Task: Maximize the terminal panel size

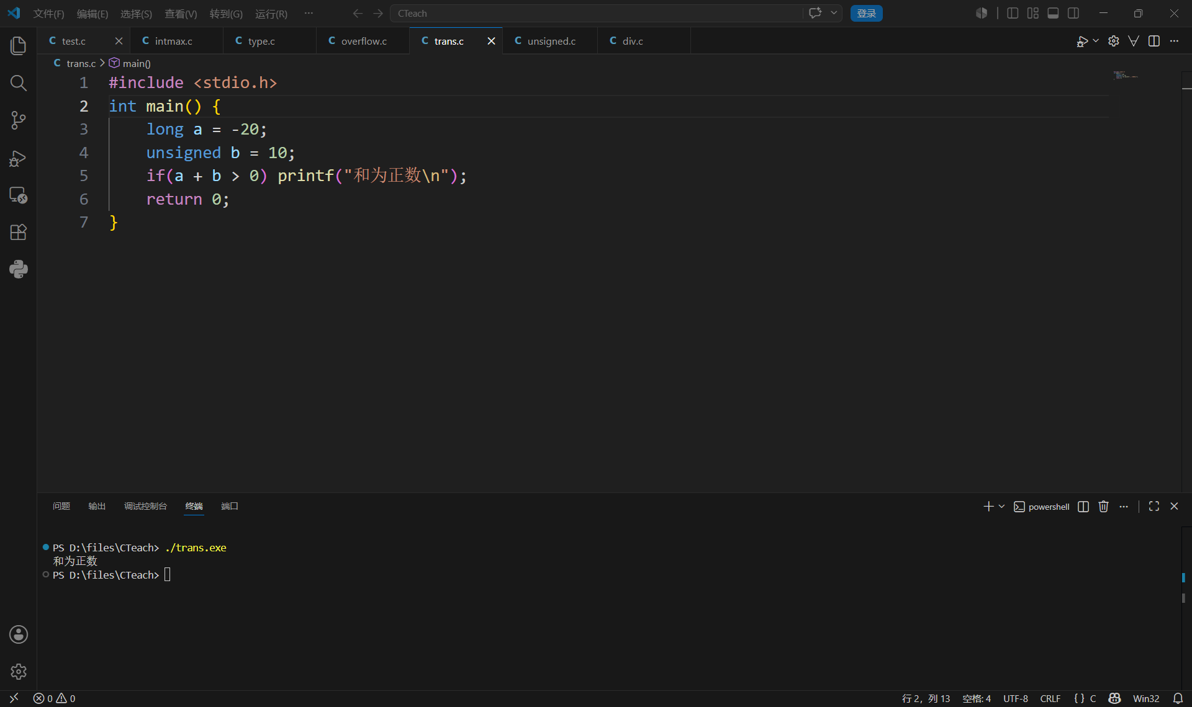Action: (1154, 507)
